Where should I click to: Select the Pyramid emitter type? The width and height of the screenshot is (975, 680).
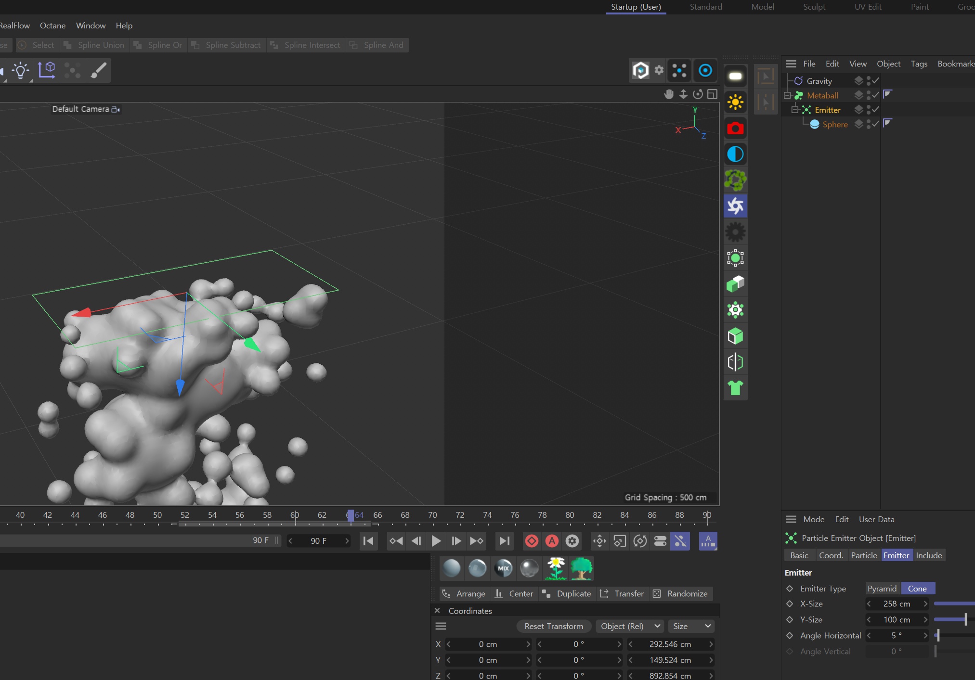click(882, 588)
